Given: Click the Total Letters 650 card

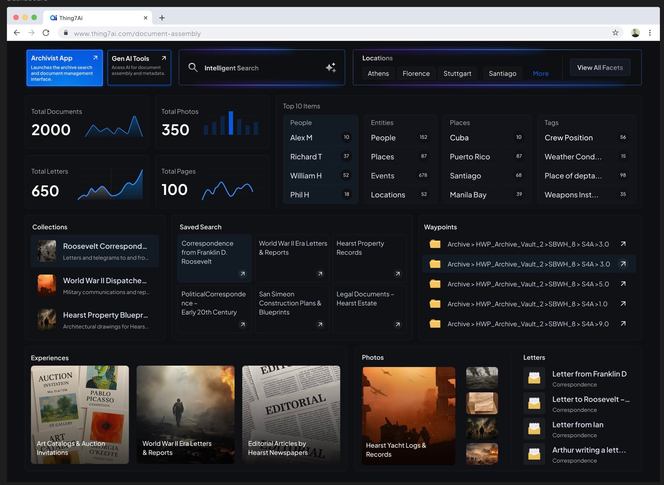Looking at the screenshot, I should coord(87,182).
